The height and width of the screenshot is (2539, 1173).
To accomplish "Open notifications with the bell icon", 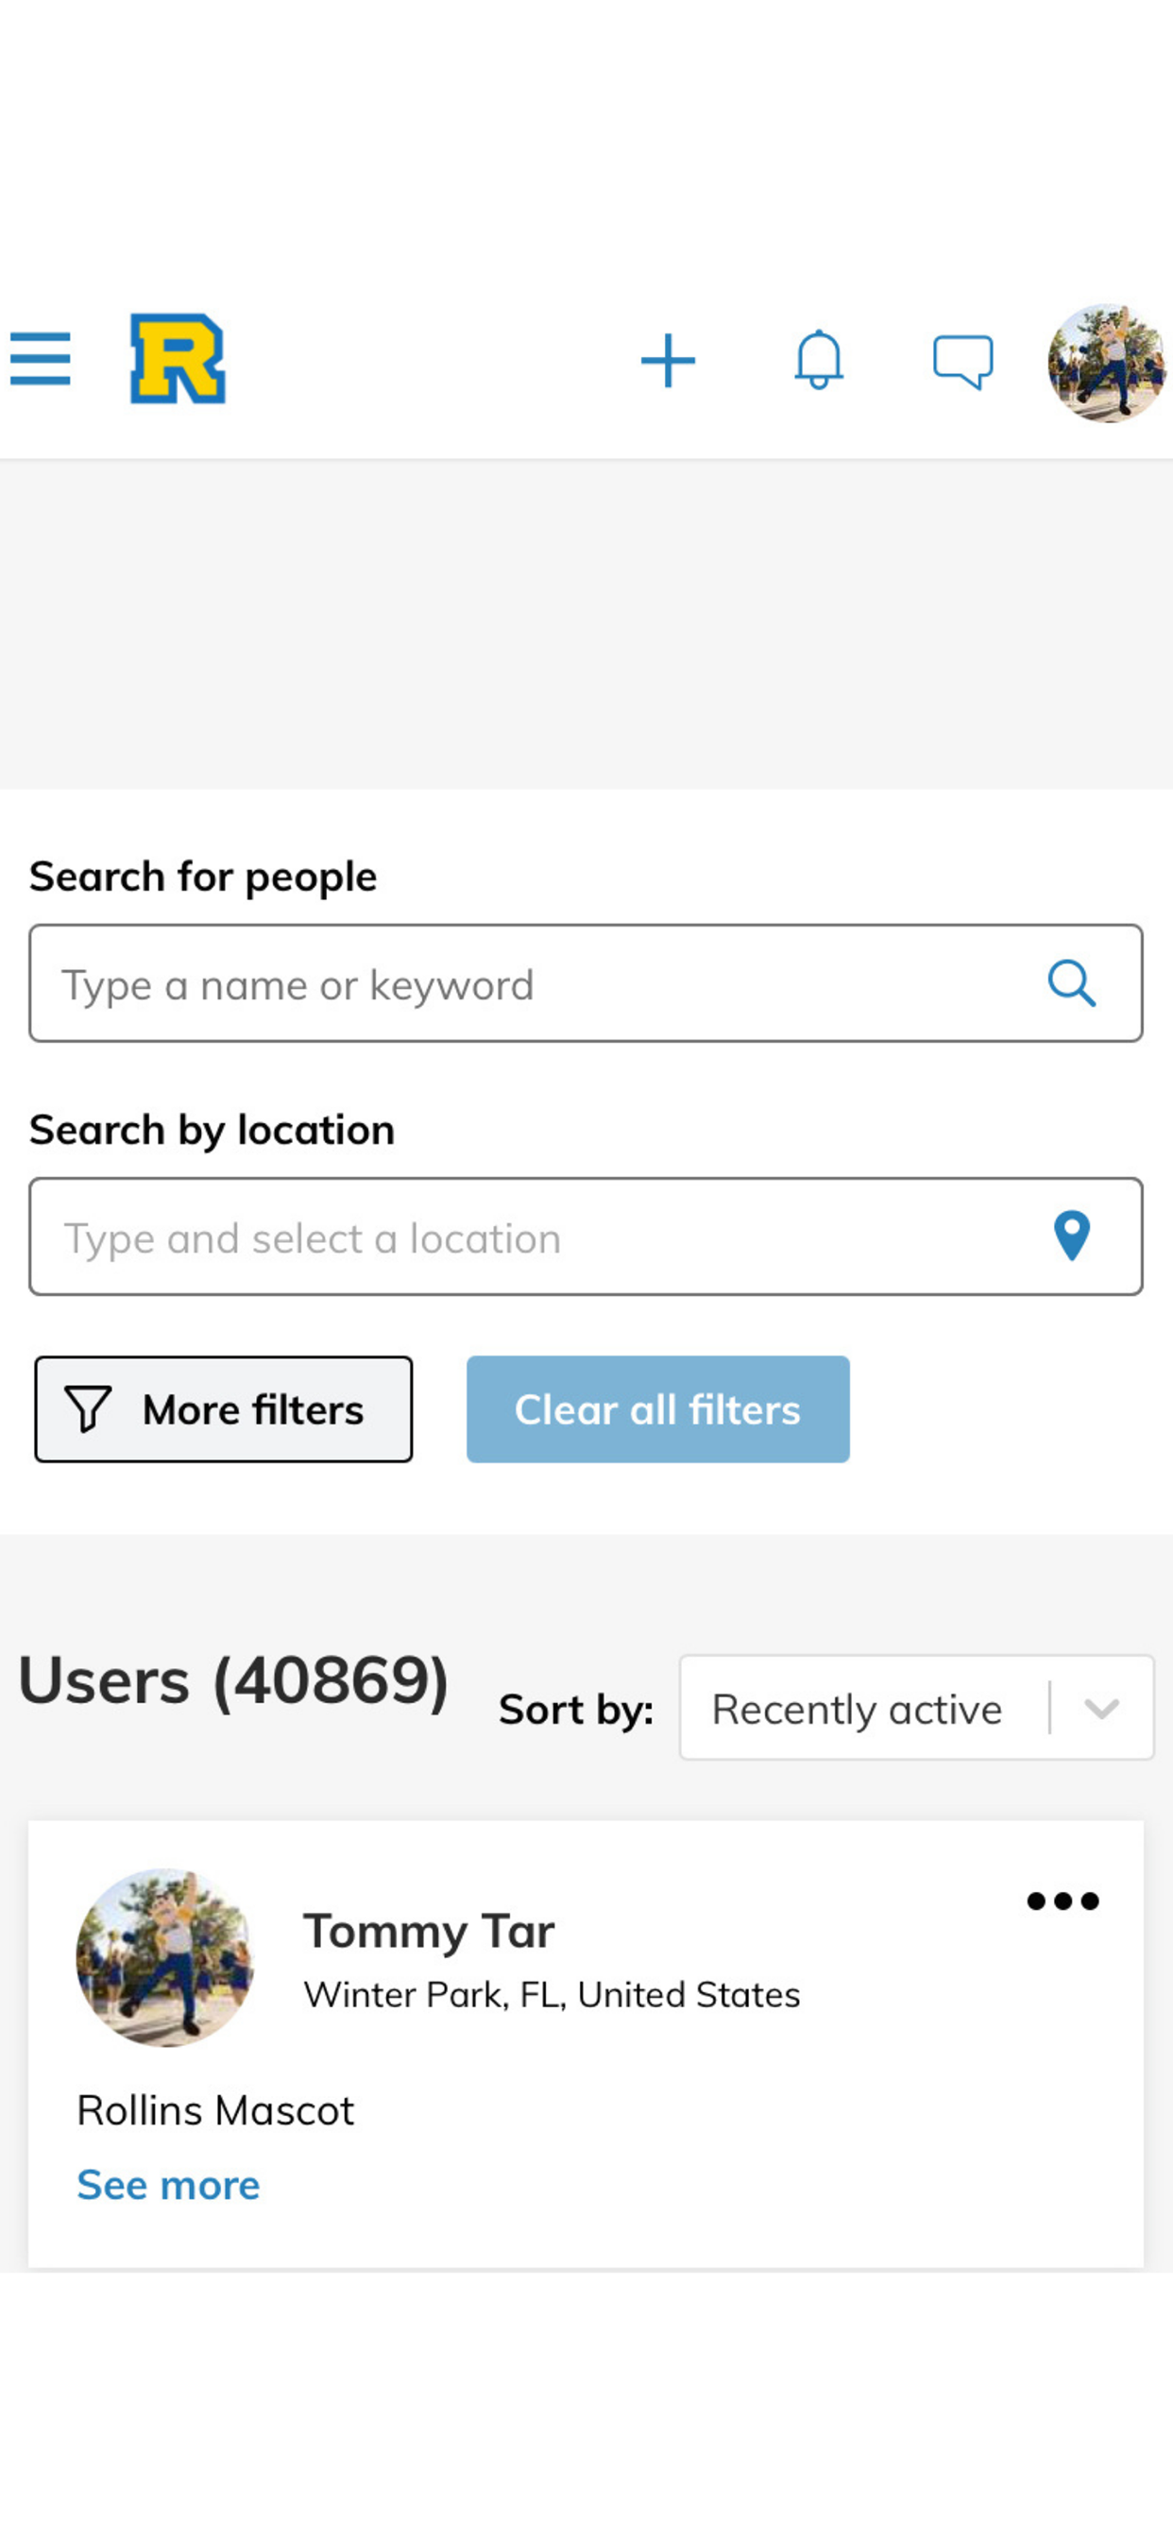I will [x=818, y=360].
